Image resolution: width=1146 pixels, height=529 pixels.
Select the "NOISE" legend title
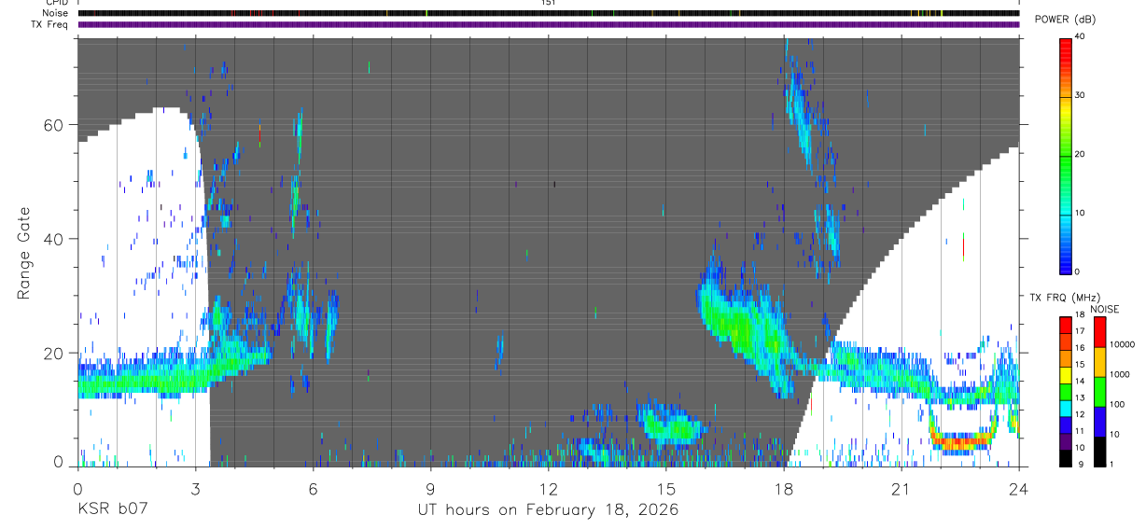(x=1104, y=309)
